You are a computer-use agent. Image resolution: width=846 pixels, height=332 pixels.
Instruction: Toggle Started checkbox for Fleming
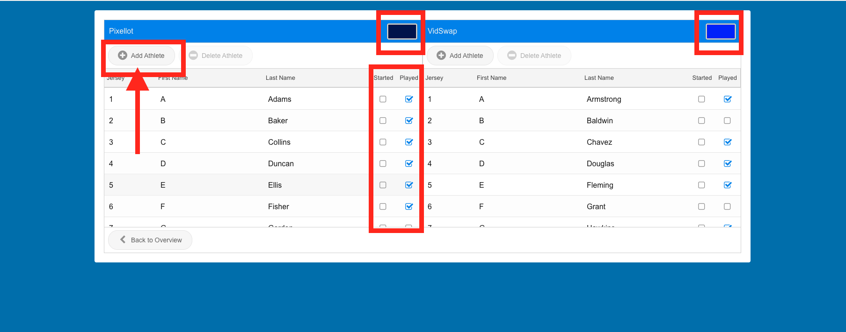point(701,185)
